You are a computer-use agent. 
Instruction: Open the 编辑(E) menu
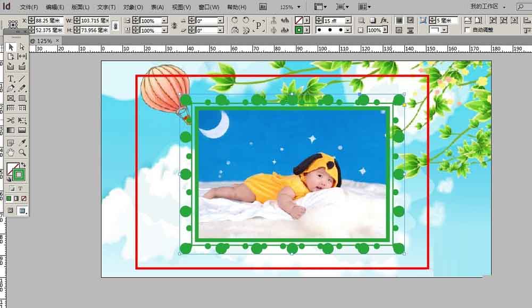[55, 7]
